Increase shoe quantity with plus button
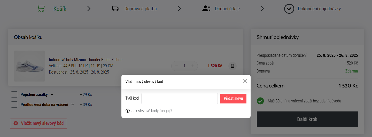This screenshot has height=137, width=372. coord(192,66)
